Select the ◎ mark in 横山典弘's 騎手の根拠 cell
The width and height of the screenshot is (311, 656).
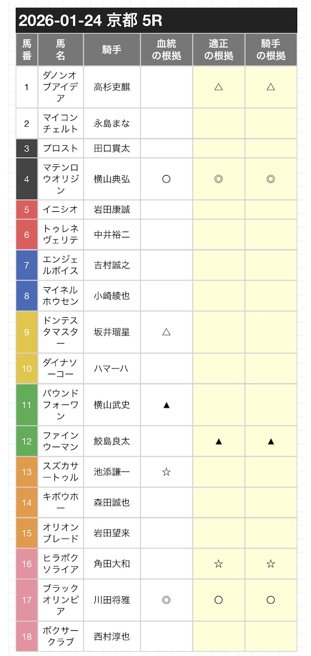(x=271, y=179)
